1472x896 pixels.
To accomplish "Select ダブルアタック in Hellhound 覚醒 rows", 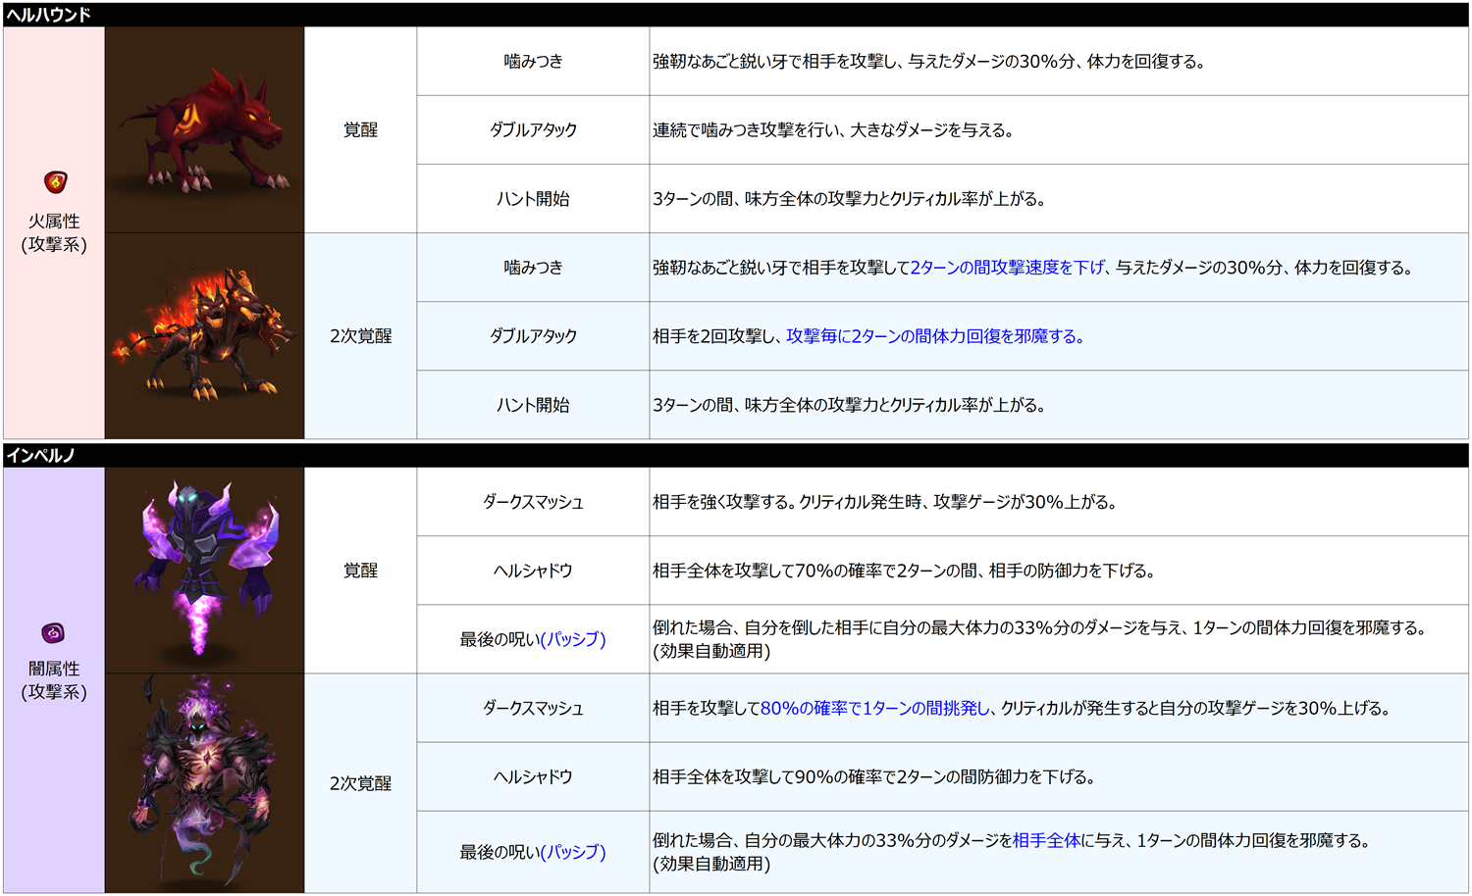I will click(533, 130).
